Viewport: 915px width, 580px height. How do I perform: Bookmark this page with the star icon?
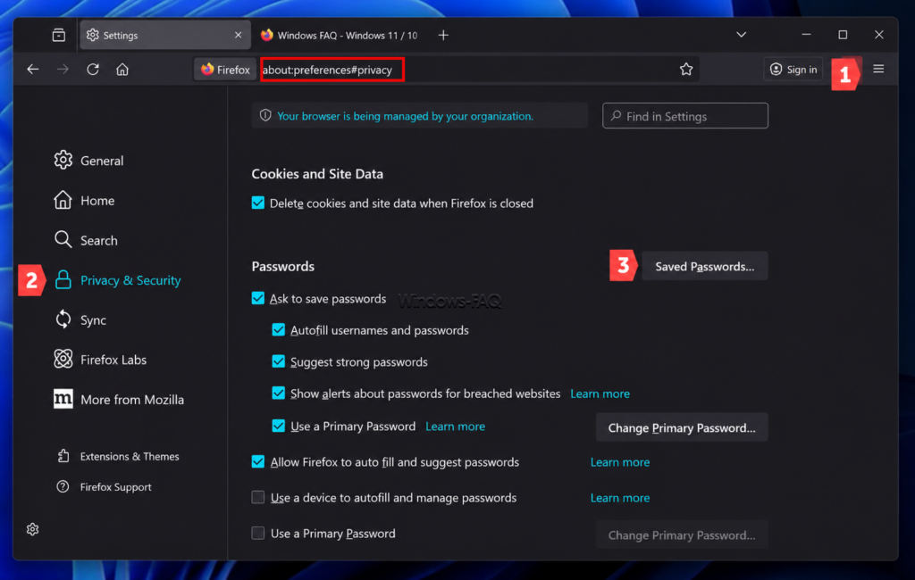coord(686,70)
